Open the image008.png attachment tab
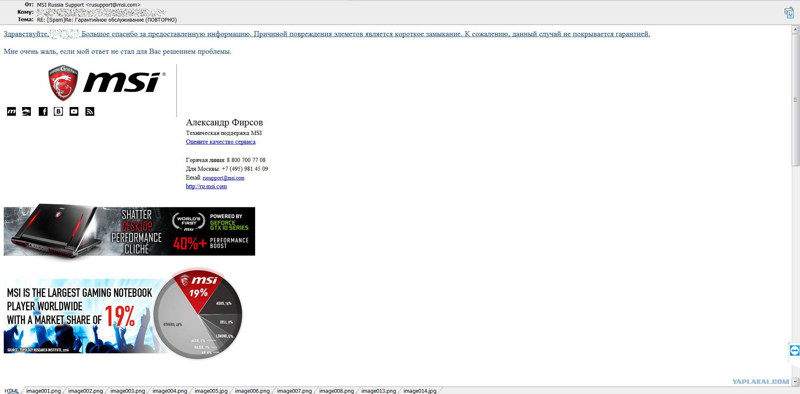This screenshot has height=394, width=800. (x=336, y=391)
